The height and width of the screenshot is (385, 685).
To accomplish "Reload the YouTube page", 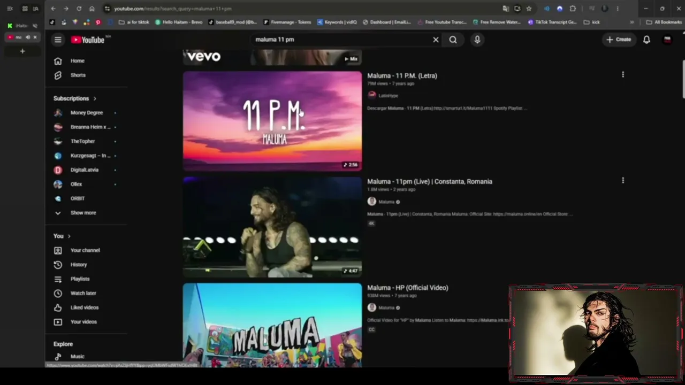I will [x=79, y=9].
